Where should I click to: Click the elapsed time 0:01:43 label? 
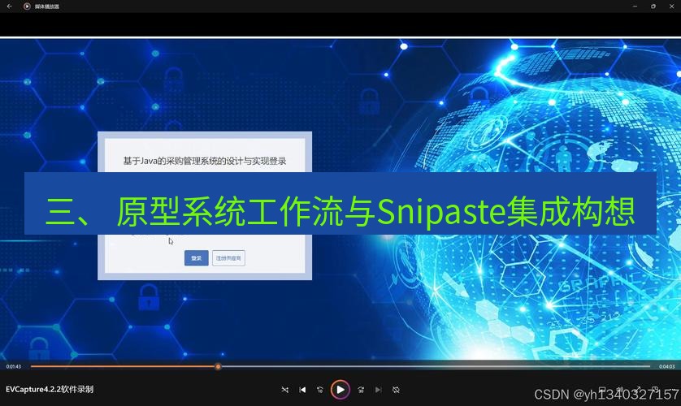click(x=14, y=366)
